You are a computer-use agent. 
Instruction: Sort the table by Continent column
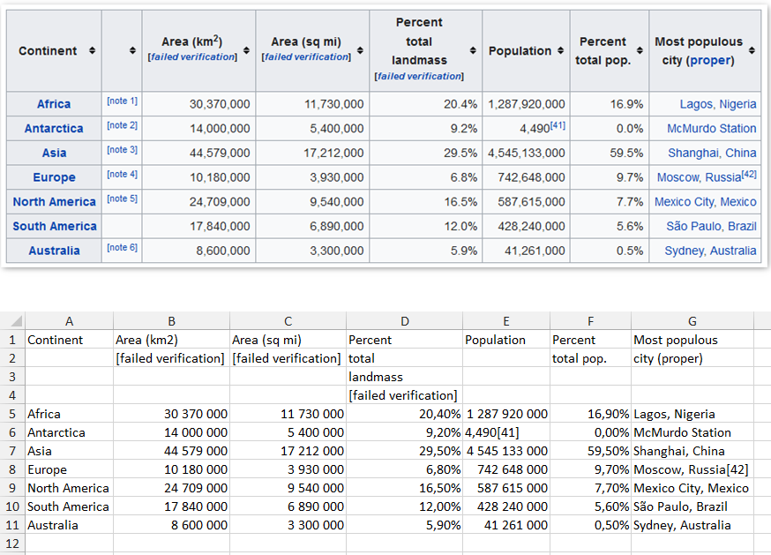92,50
